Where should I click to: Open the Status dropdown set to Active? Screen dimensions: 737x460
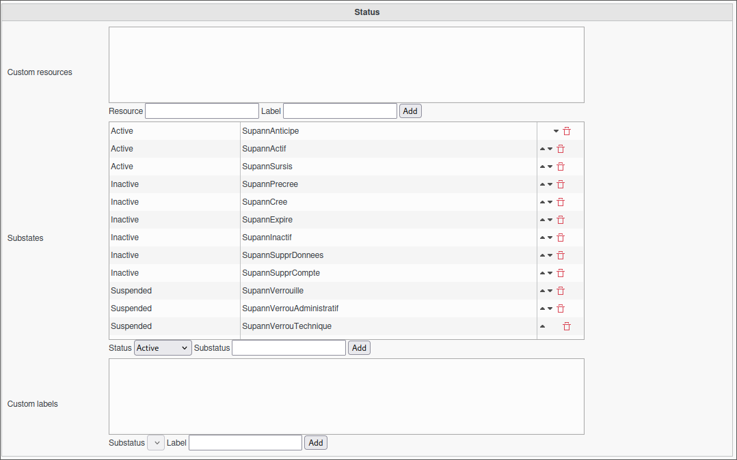click(x=163, y=348)
